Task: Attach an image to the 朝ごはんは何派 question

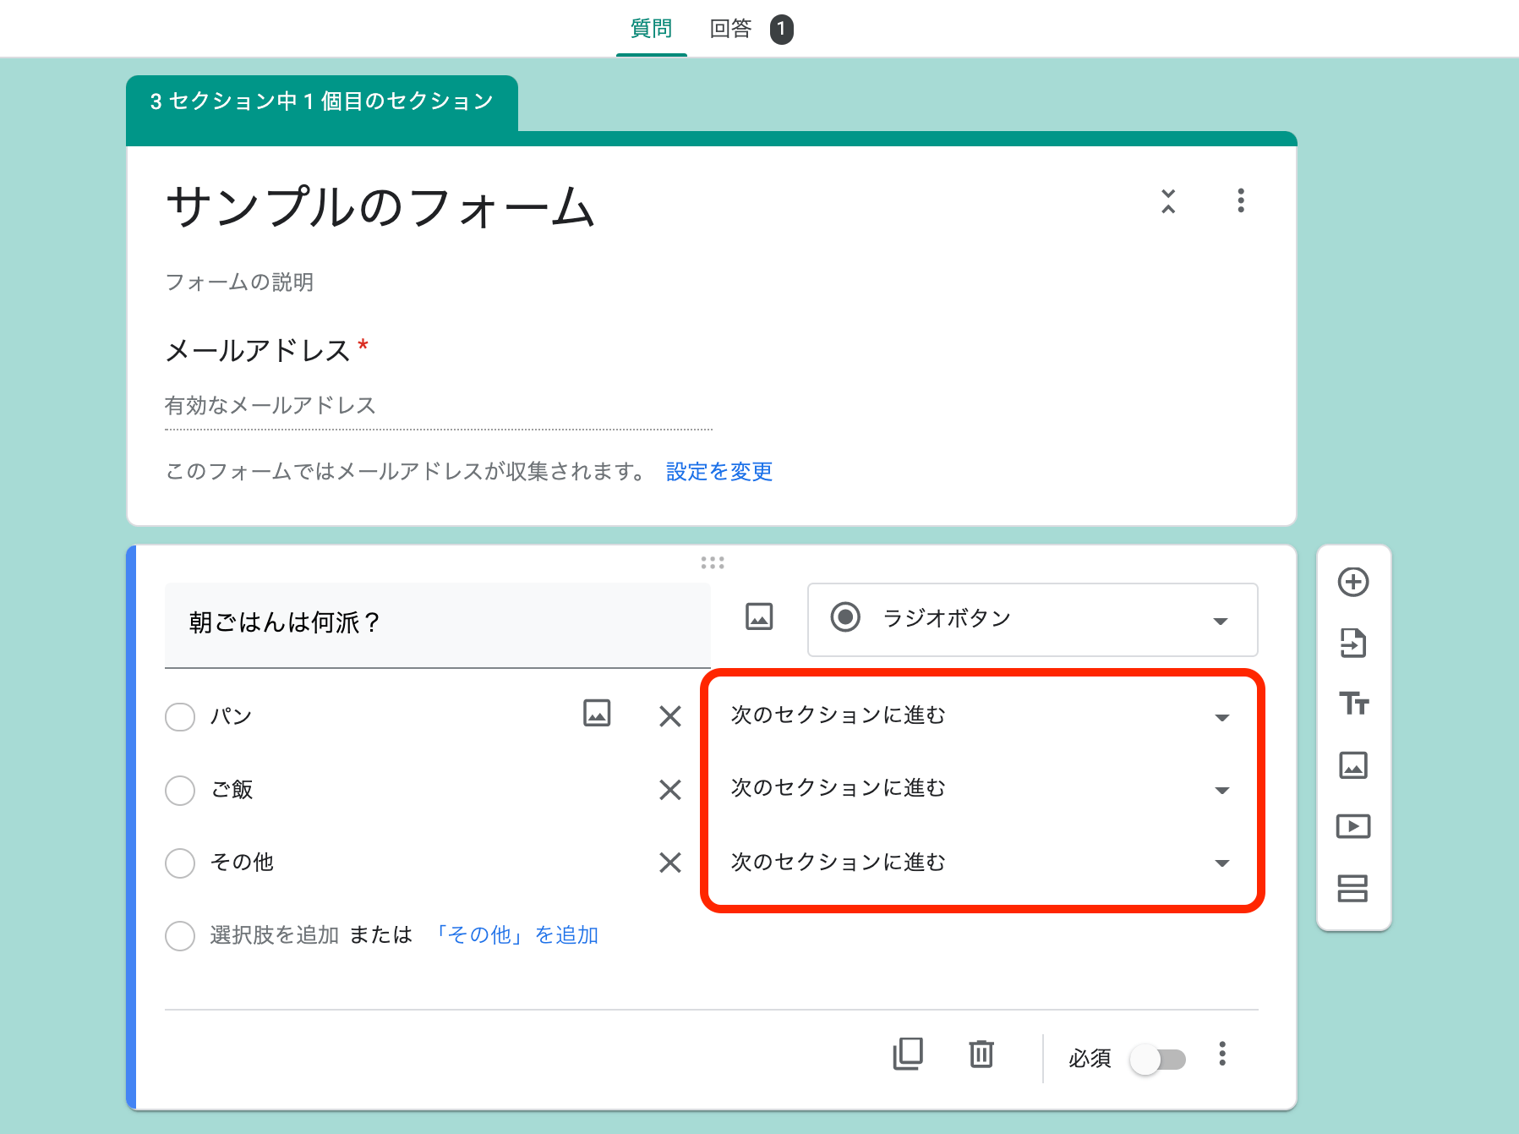Action: [x=758, y=616]
